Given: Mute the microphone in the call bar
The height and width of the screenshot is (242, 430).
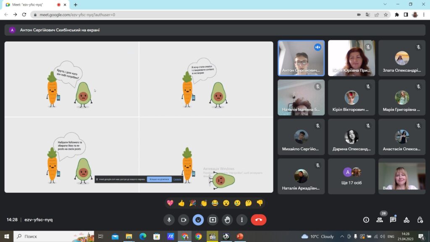Looking at the screenshot, I should tap(169, 220).
